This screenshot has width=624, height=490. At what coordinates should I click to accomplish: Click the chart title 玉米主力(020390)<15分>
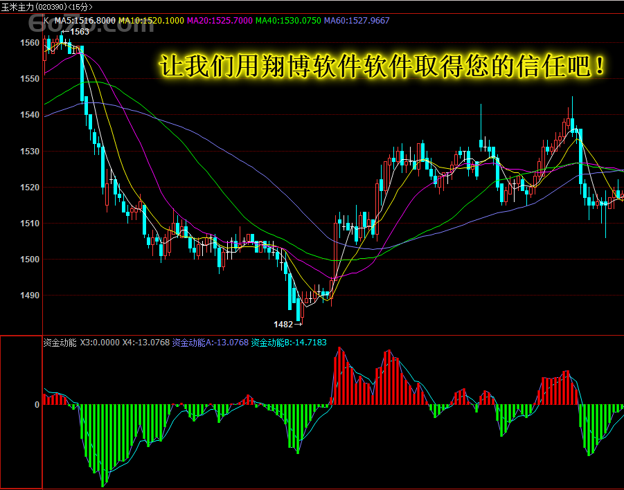46,7
